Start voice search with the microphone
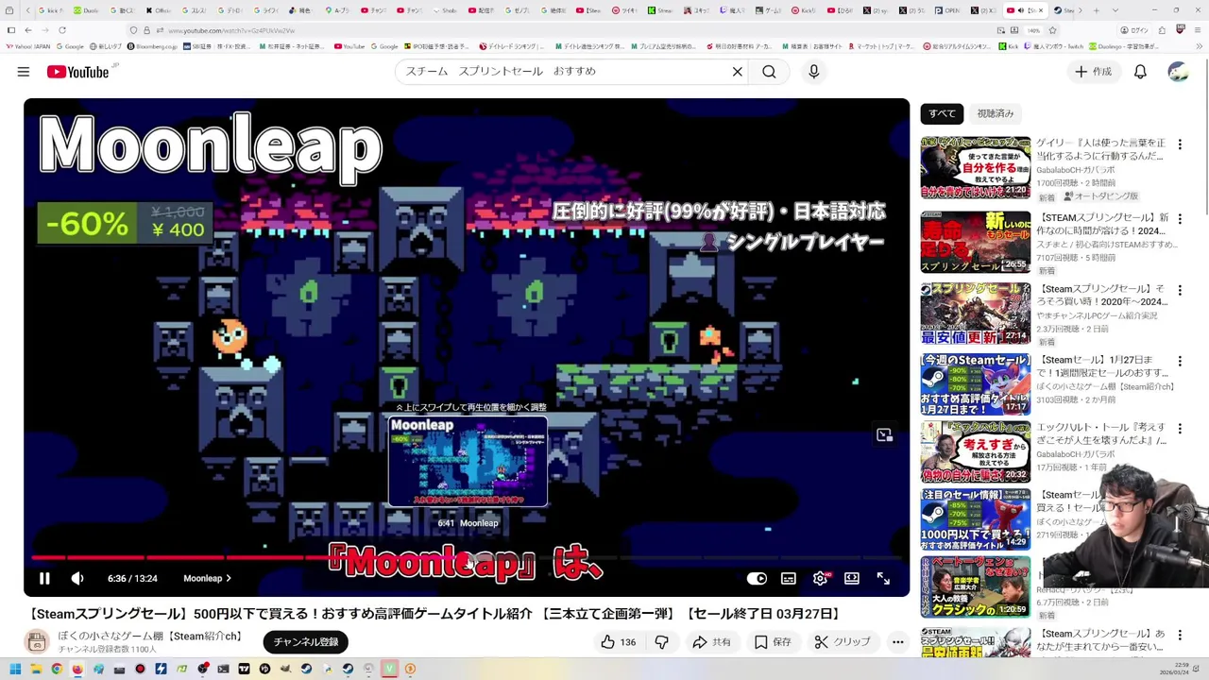Screen dimensions: 1209x680 [813, 72]
